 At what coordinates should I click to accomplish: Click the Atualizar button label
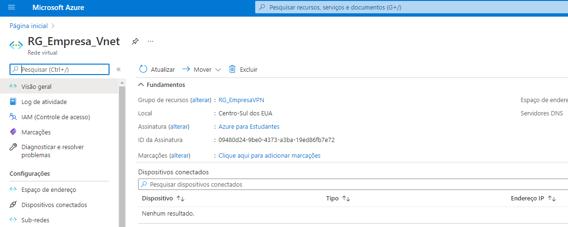pos(163,69)
